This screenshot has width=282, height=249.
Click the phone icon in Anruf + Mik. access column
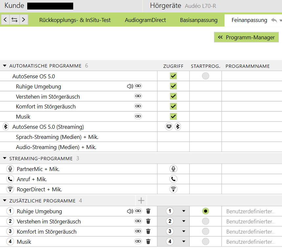point(173,179)
